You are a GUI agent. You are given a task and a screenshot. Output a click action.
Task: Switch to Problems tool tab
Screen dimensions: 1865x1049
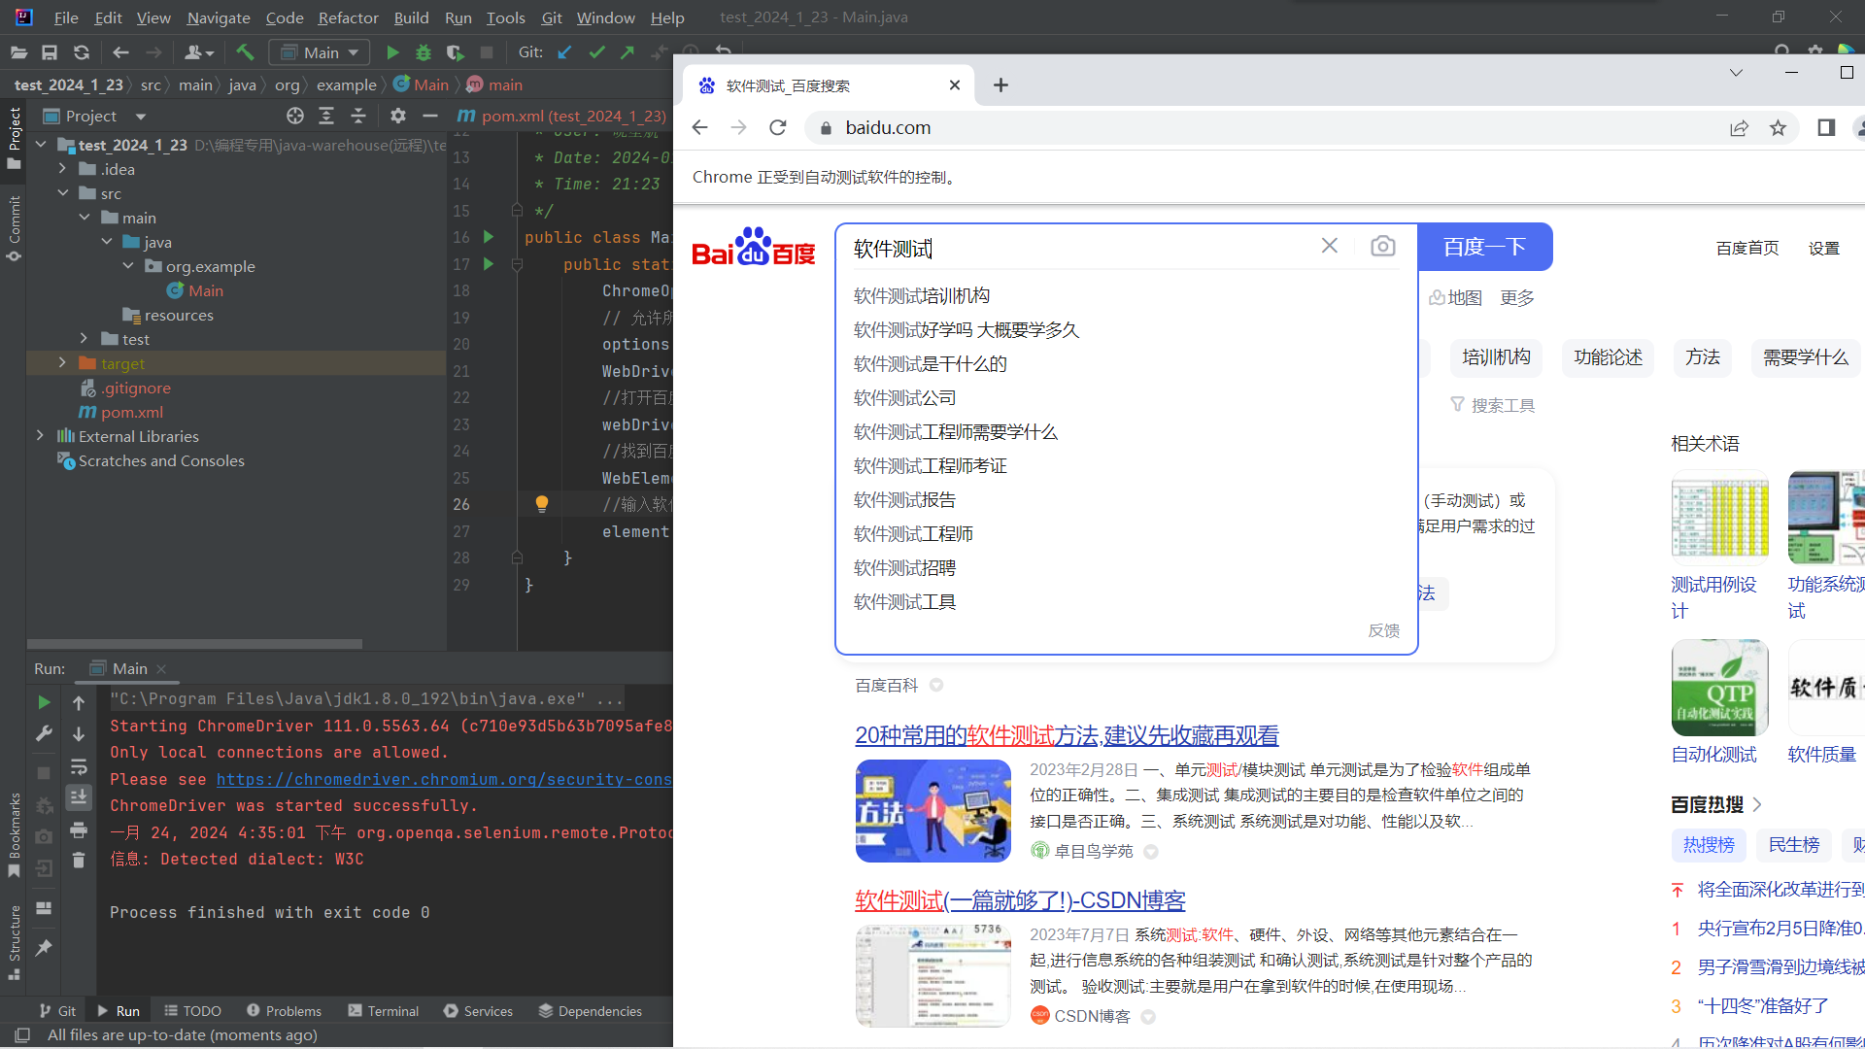pyautogui.click(x=284, y=1011)
